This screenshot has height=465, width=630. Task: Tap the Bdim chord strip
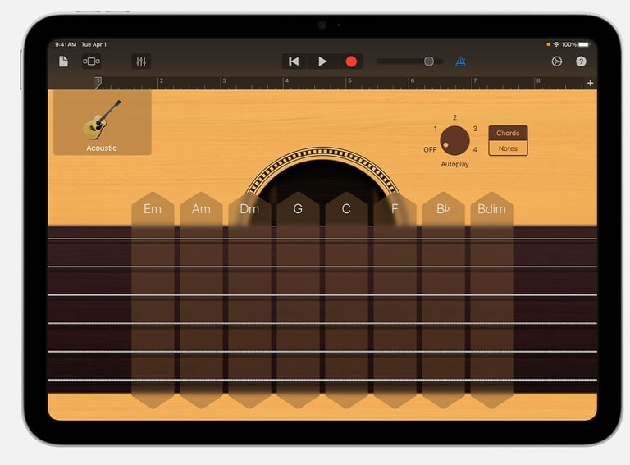coord(492,300)
